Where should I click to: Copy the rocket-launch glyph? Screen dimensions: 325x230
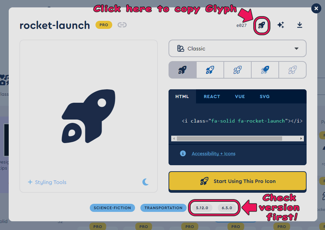tap(261, 25)
